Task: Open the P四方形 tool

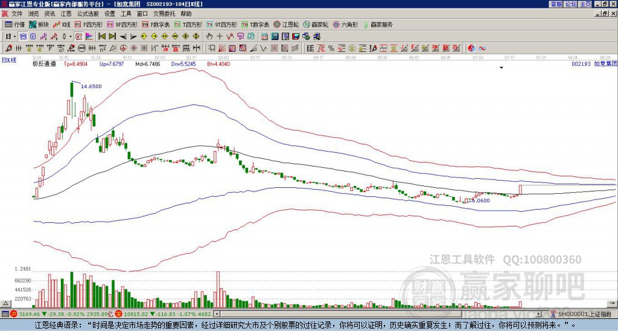Action: pyautogui.click(x=89, y=24)
